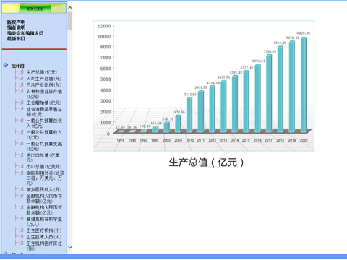Click document icon beside 生产总值(亿元)
Screen dimensions: 347x260
(21, 71)
